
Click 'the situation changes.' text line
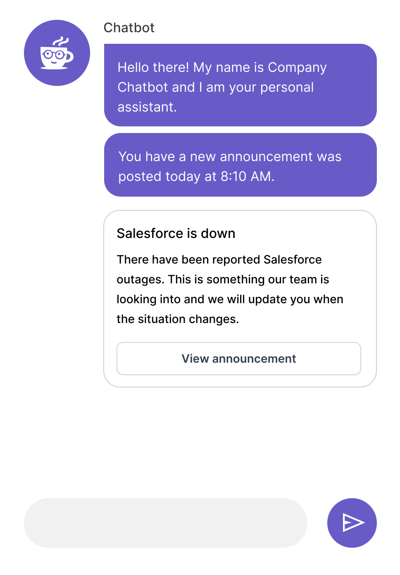click(178, 319)
